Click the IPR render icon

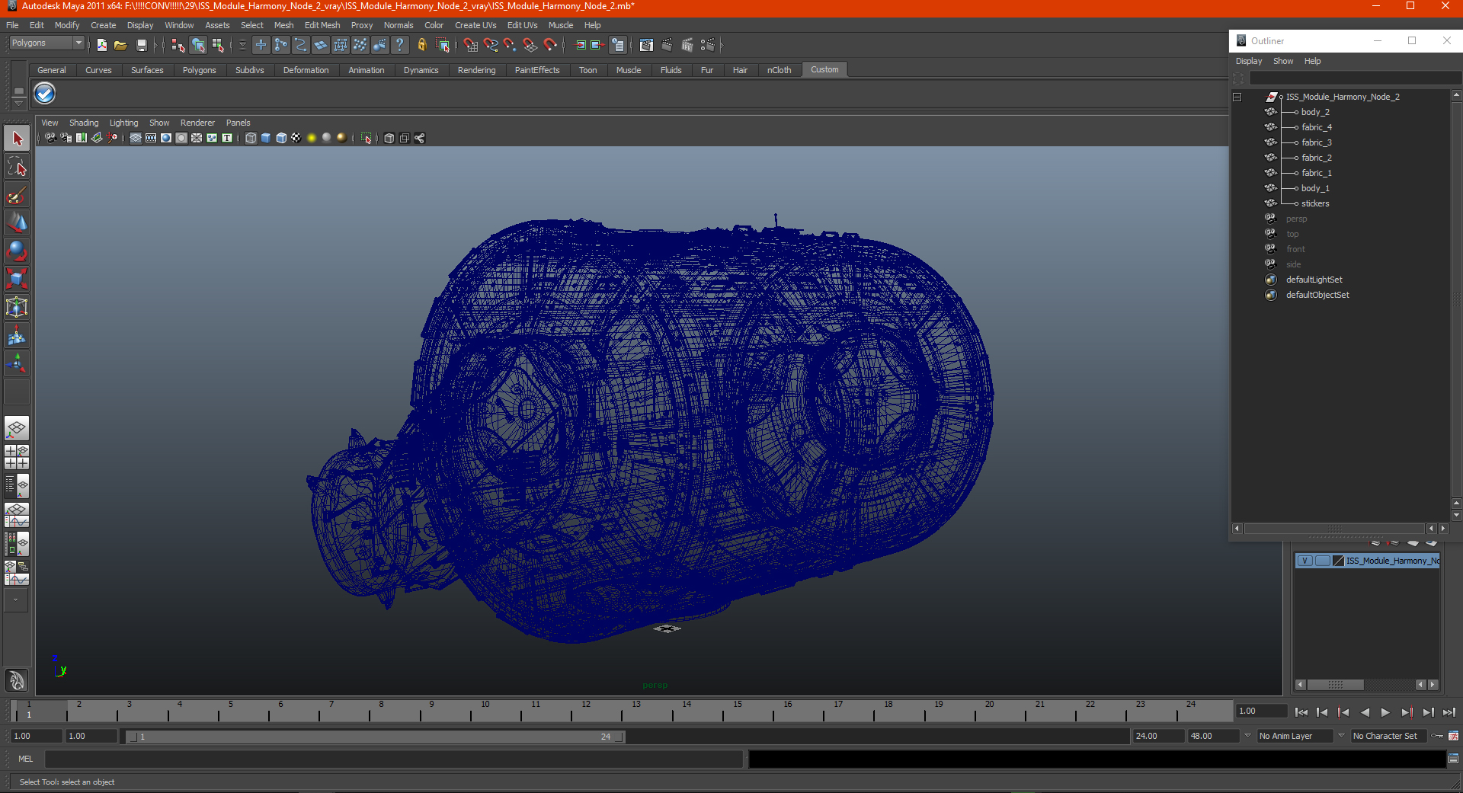687,46
